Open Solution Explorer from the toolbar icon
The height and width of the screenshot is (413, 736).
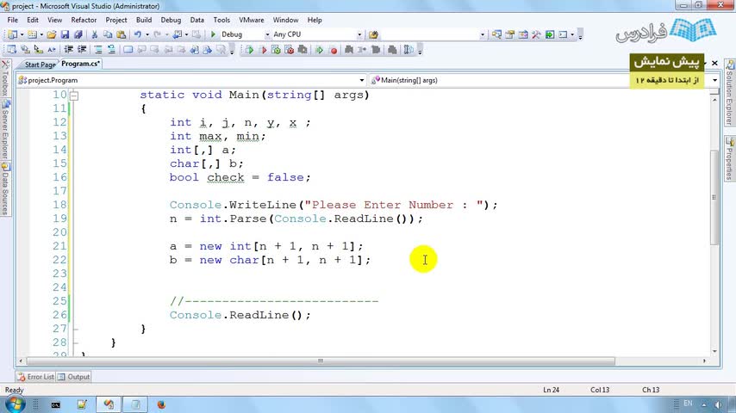pyautogui.click(x=496, y=34)
